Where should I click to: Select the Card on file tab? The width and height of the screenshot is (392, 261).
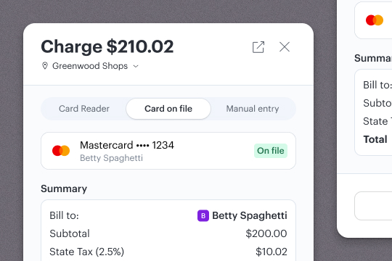point(168,109)
